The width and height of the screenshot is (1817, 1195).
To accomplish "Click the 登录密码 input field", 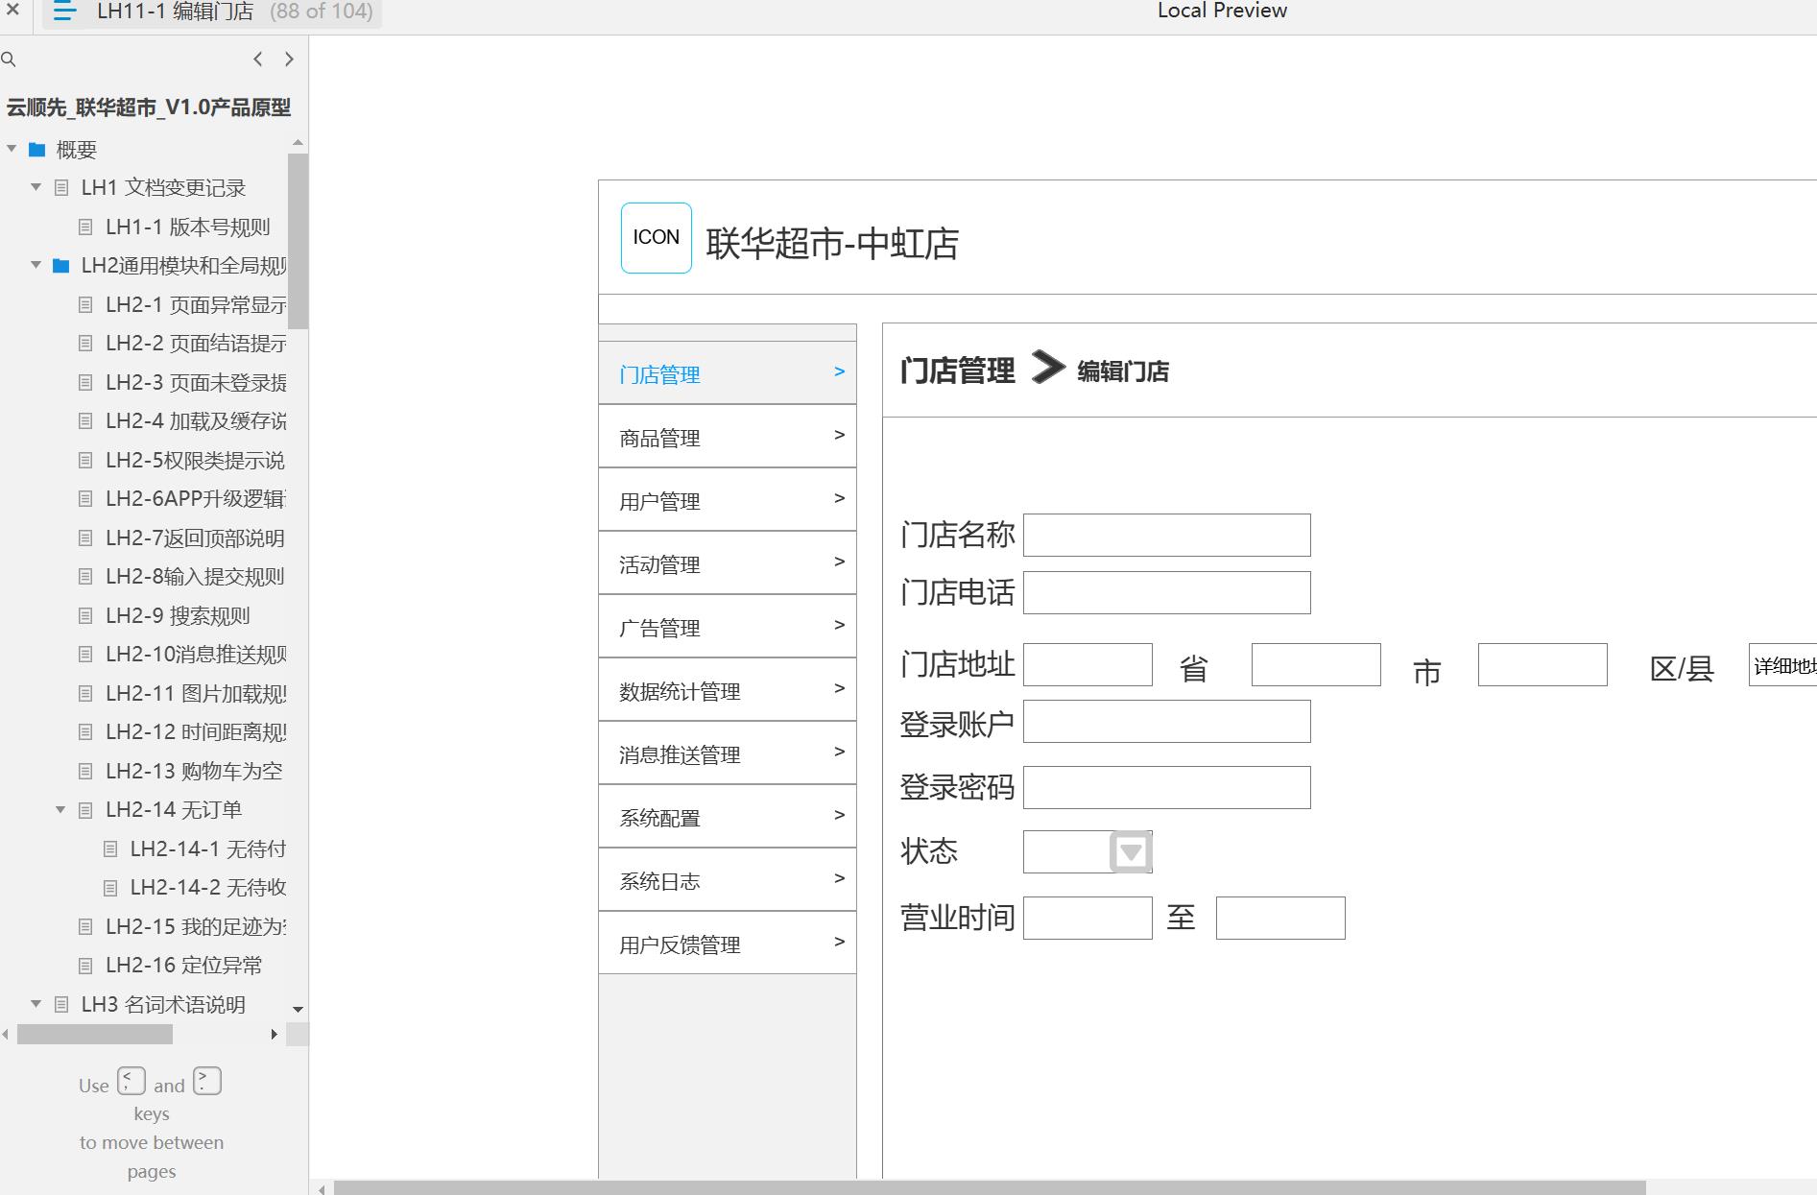I will tap(1167, 788).
